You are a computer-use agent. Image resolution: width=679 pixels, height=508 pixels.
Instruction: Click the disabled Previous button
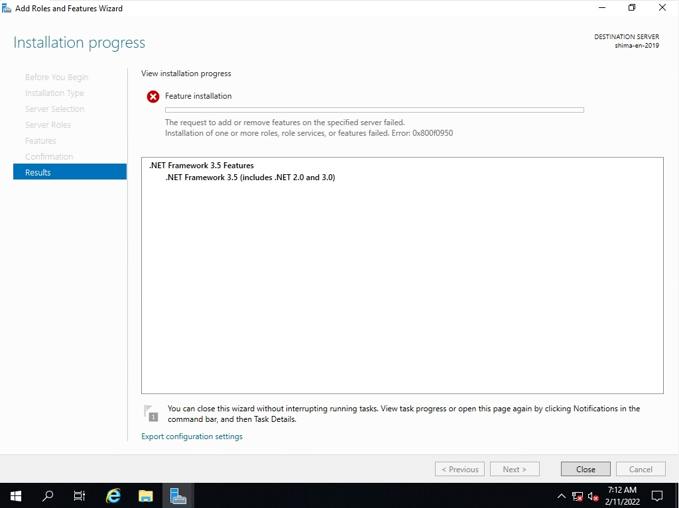[460, 469]
